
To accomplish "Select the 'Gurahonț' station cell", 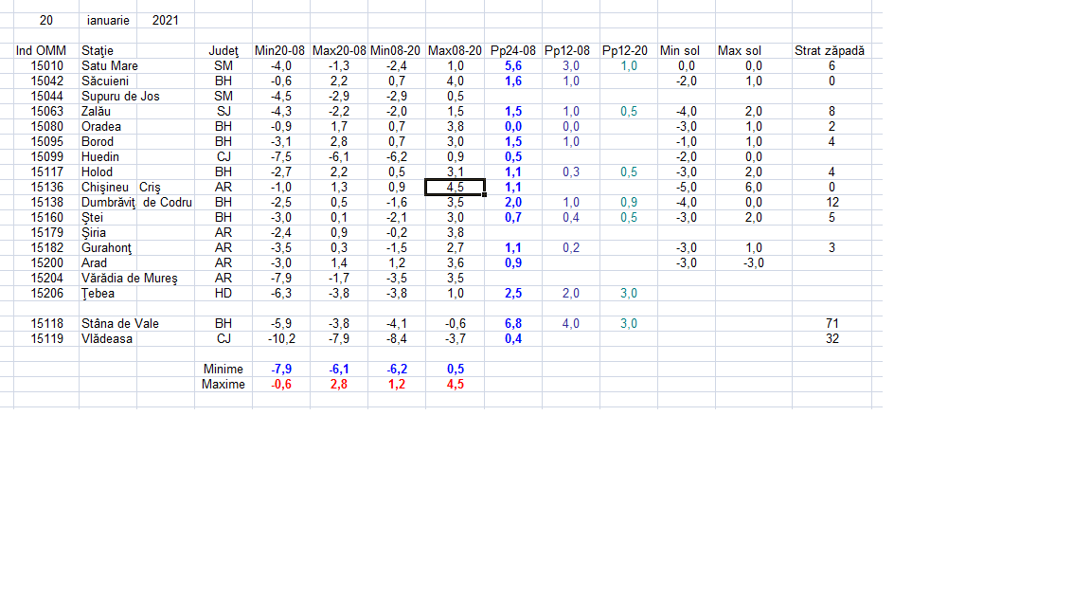I will pyautogui.click(x=108, y=248).
